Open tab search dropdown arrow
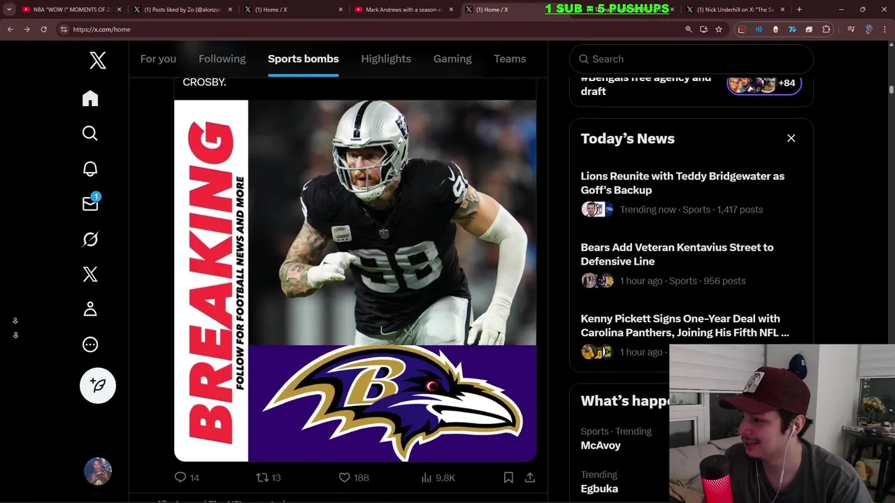895x503 pixels. (8, 10)
